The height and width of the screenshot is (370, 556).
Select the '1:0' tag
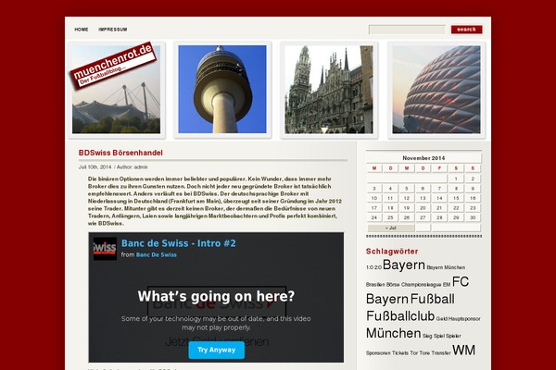[370, 267]
